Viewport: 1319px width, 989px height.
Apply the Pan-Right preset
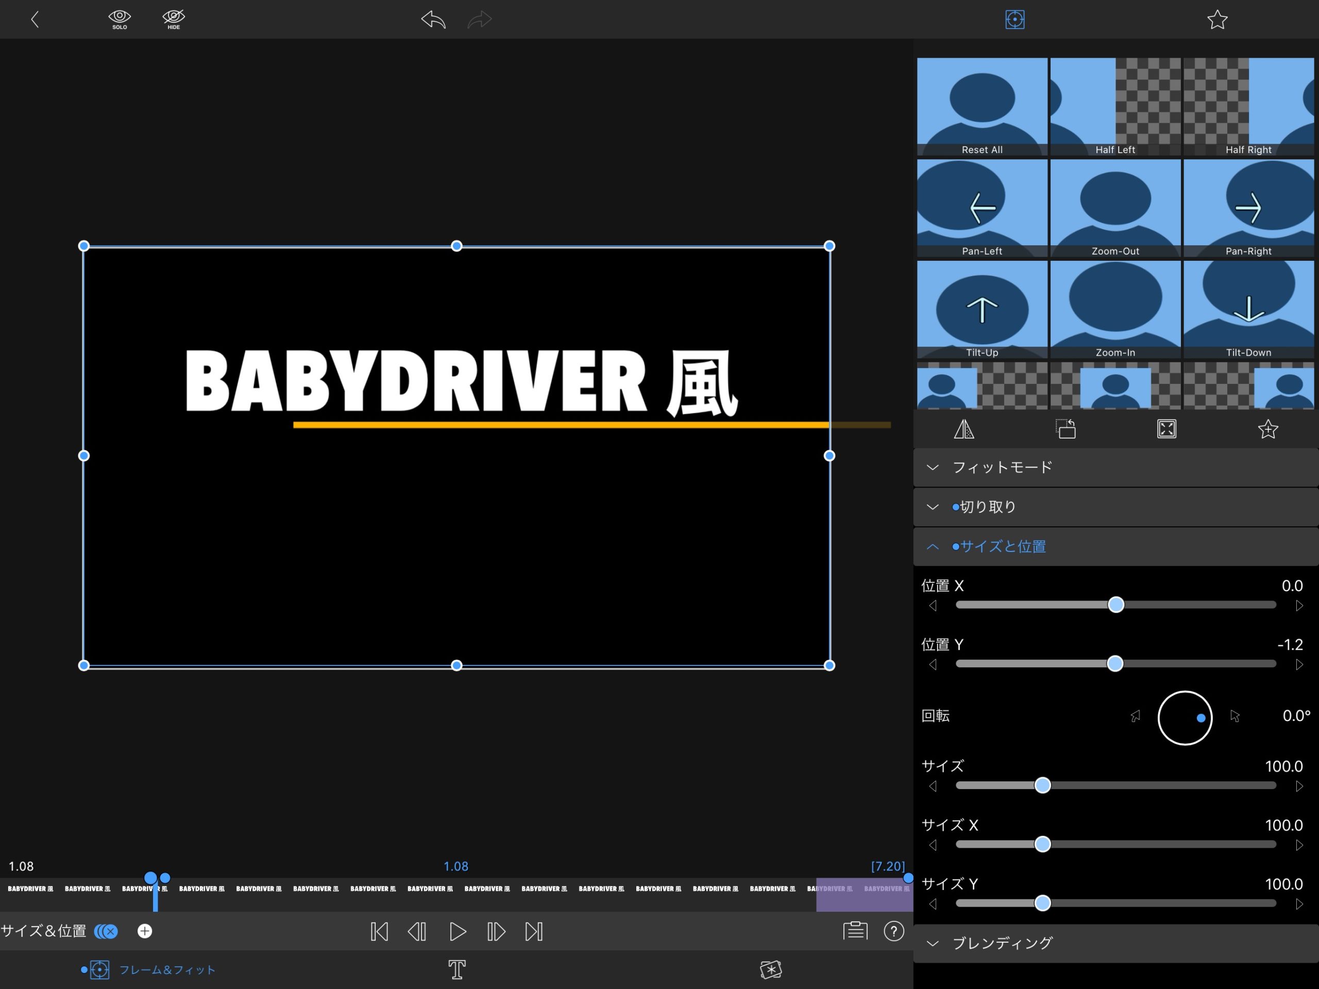(1248, 208)
